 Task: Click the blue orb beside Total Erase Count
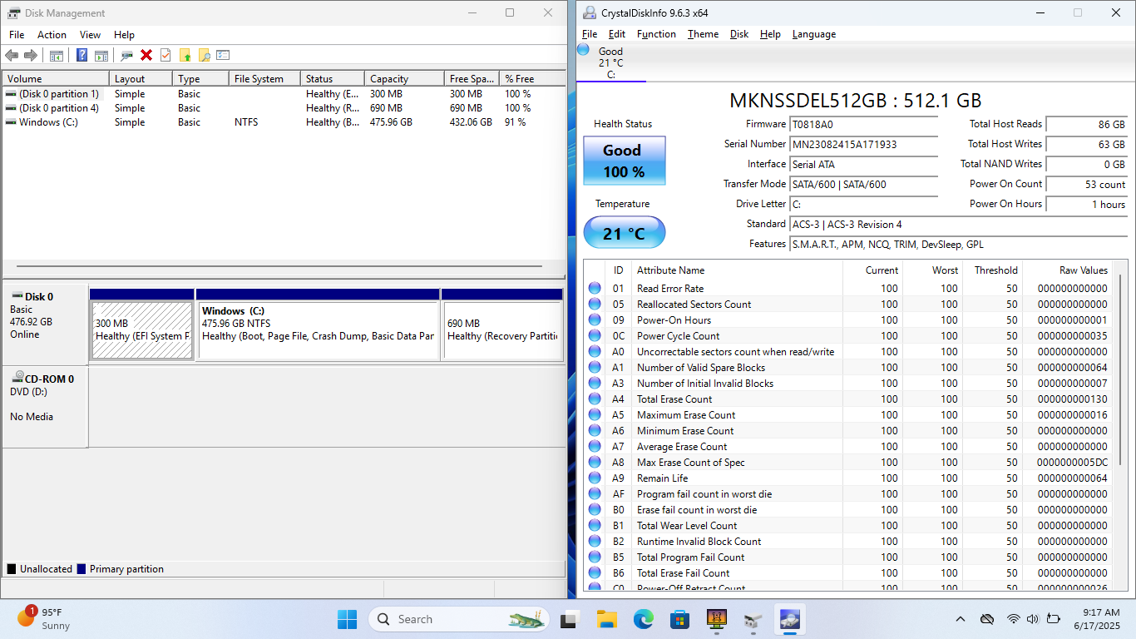[595, 399]
